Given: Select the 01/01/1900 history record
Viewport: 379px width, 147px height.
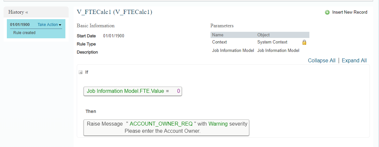Looking at the screenshot, I should 20,25.
